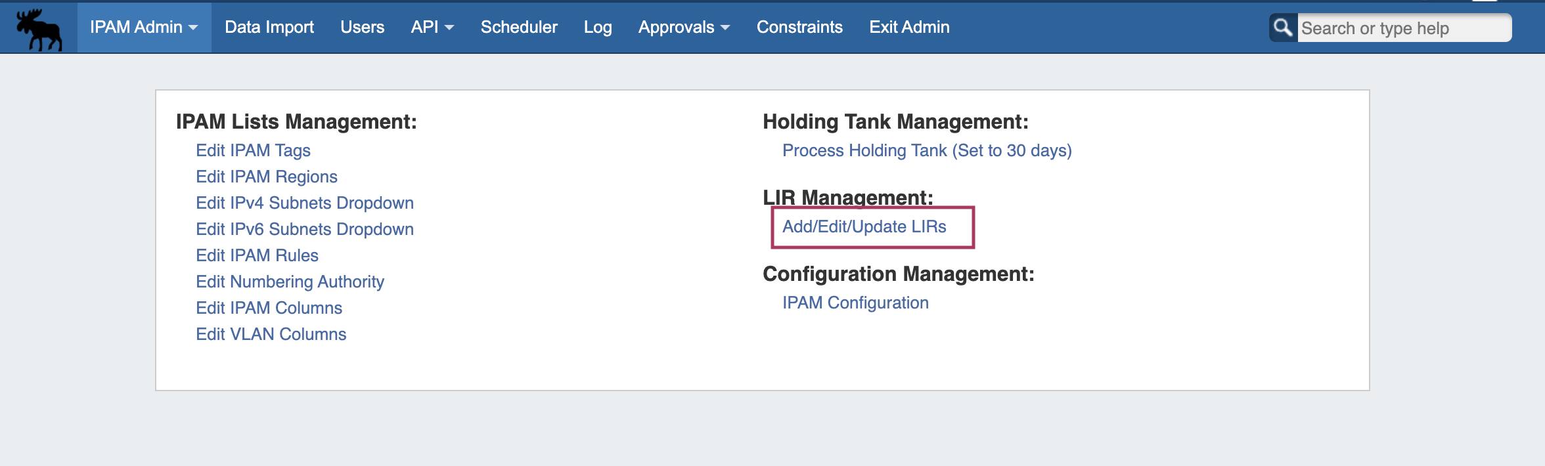Screen dimensions: 1545x466
Task: Open Edit IPv4 Subnets Dropdown link
Action: click(305, 203)
